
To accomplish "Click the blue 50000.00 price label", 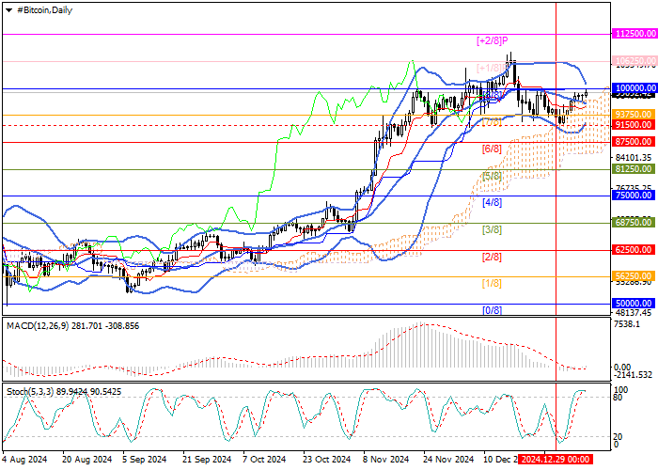I will click(634, 304).
